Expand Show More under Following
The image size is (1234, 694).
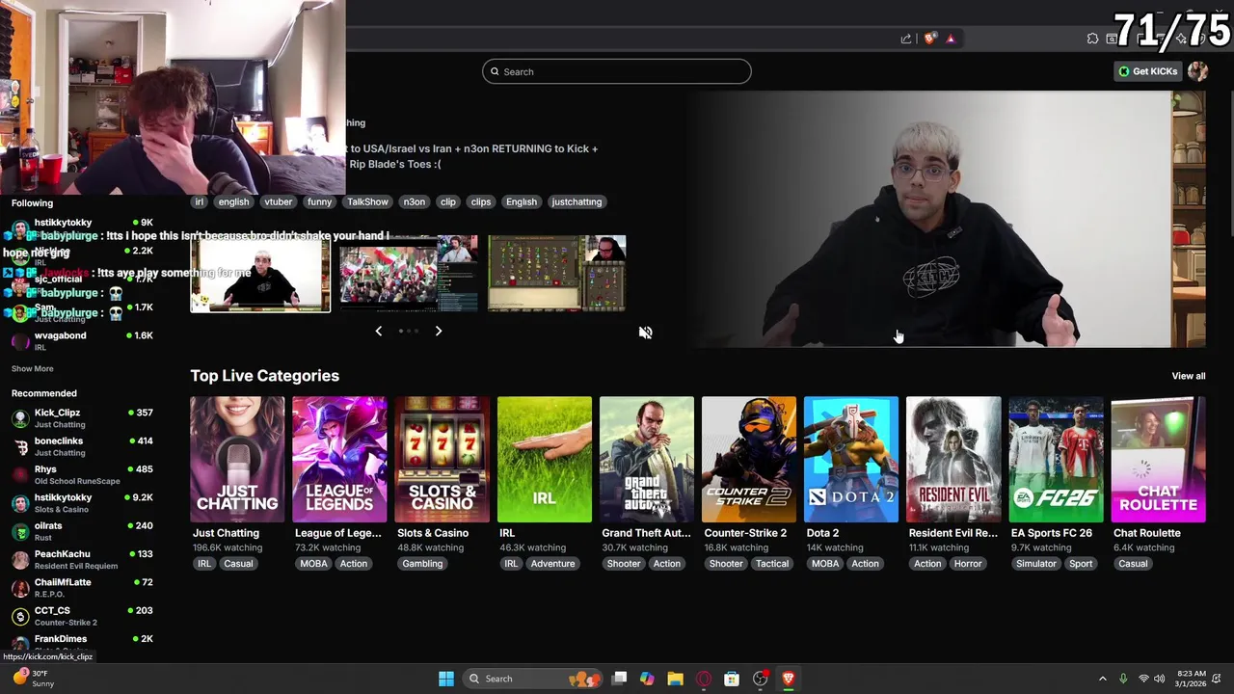pos(32,368)
